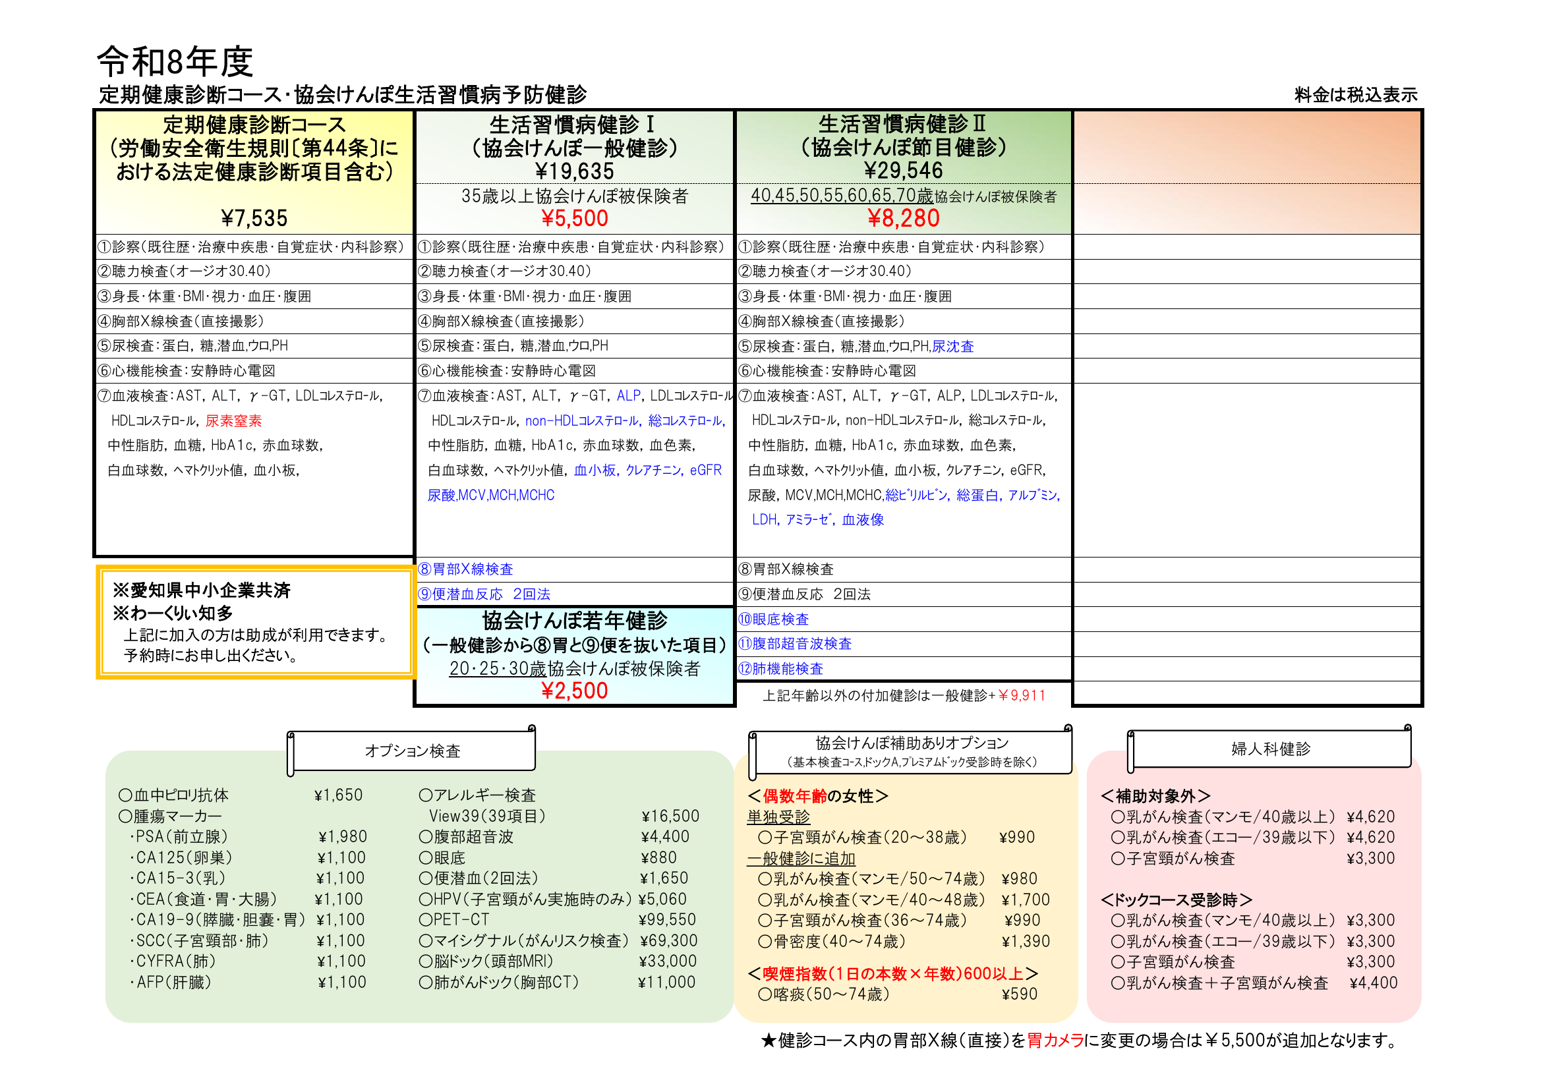Click CA125(卵巣) tumor marker row

[x=247, y=858]
